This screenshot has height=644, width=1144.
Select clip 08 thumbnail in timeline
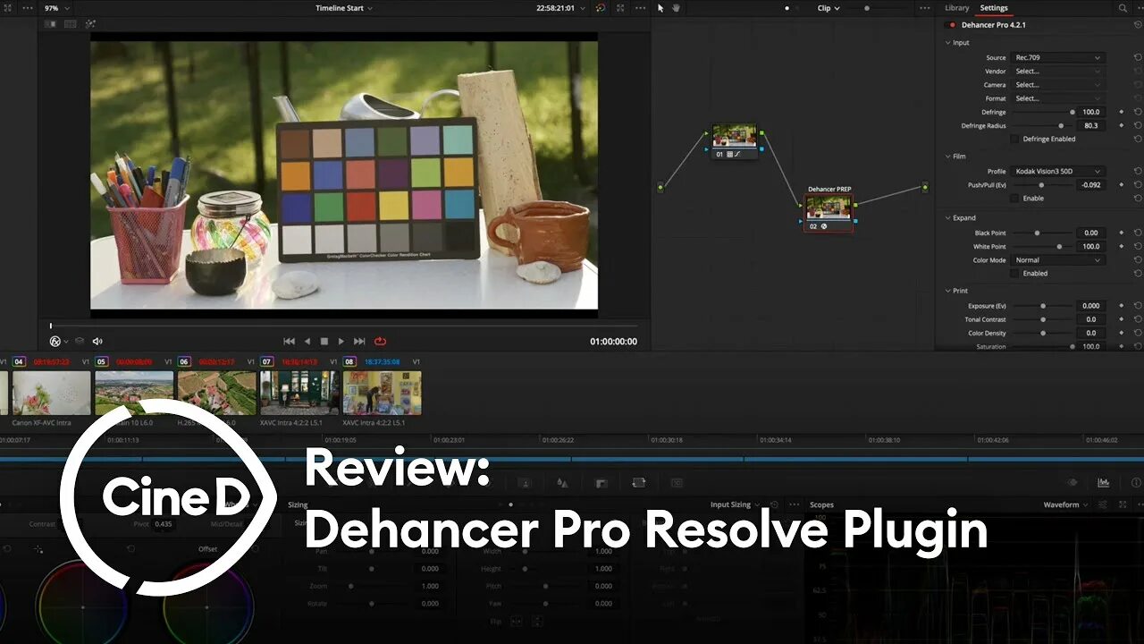(383, 393)
